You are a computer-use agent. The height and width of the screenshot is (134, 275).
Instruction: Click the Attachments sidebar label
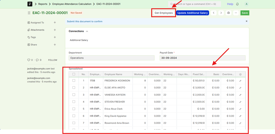(37, 30)
